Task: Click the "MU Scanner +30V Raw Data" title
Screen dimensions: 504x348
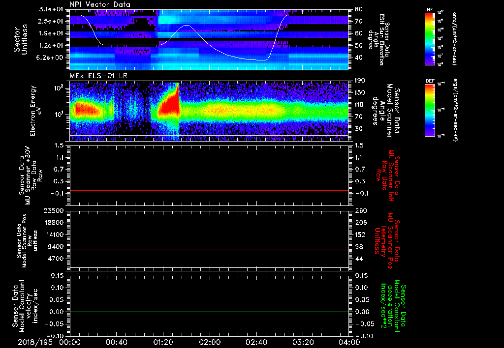Action: coord(31,175)
